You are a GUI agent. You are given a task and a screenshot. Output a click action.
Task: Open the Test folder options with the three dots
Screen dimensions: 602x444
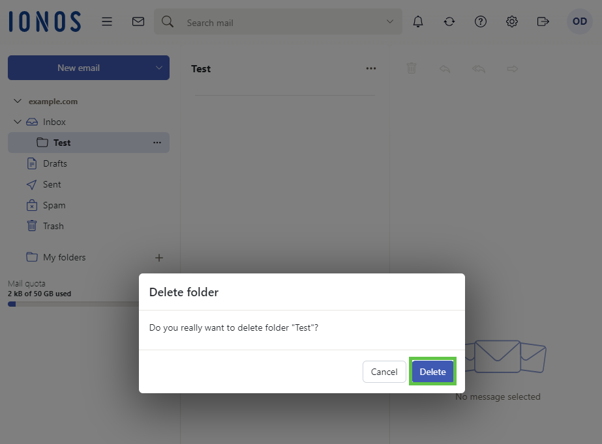(156, 143)
